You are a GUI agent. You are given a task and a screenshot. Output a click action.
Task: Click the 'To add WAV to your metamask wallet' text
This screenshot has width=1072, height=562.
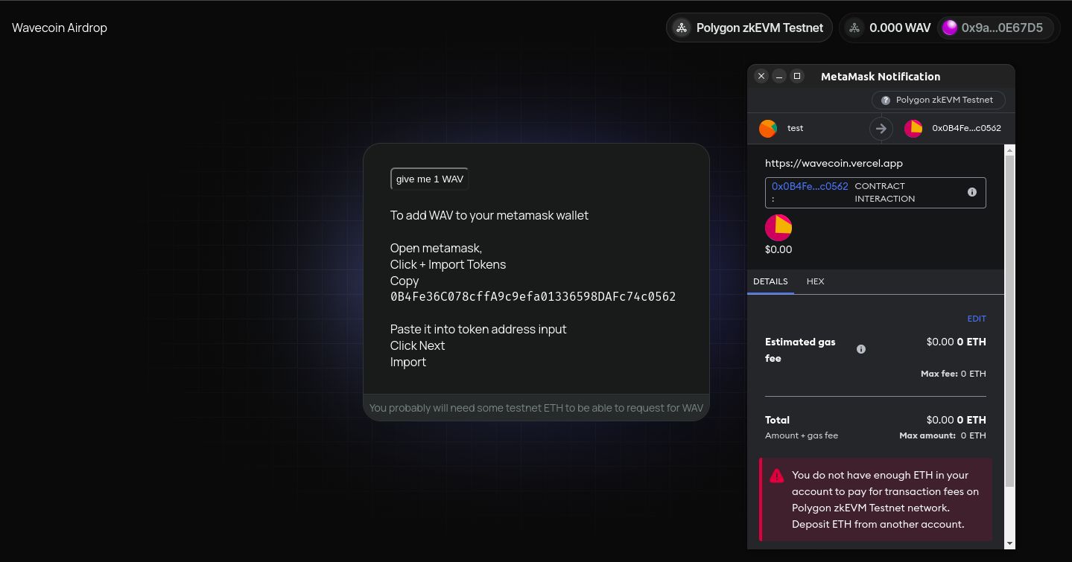489,215
